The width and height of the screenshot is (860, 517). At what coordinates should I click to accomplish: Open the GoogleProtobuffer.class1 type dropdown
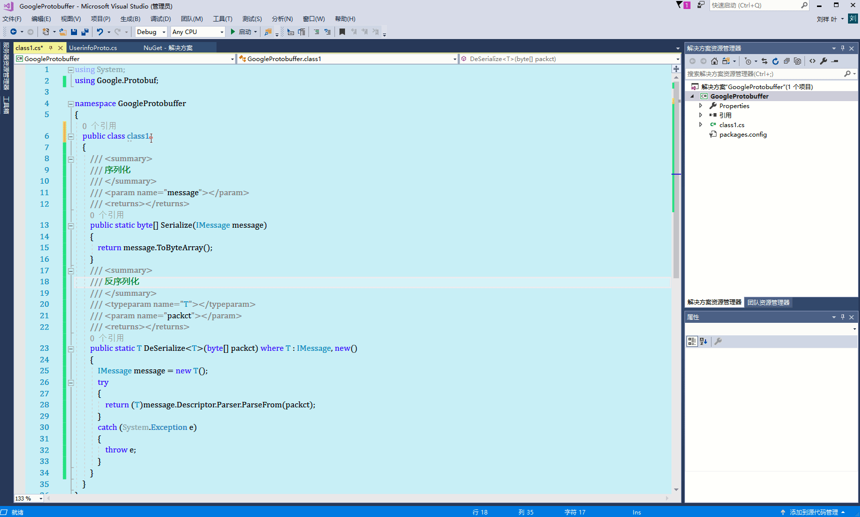coord(347,59)
